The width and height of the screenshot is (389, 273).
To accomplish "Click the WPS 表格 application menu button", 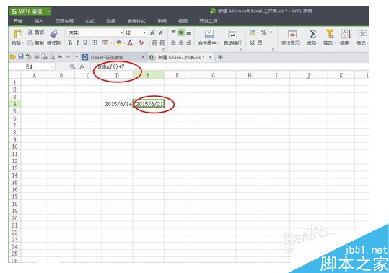I will [x=30, y=12].
